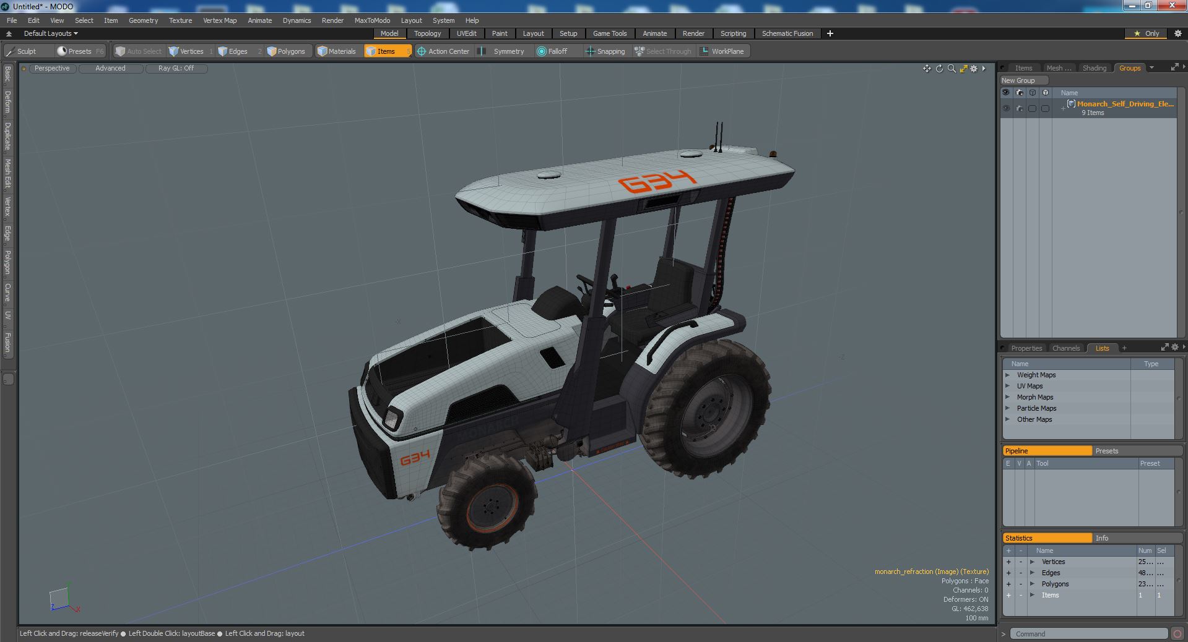Click the viewport pan/move icon
1188x642 pixels.
(x=927, y=69)
